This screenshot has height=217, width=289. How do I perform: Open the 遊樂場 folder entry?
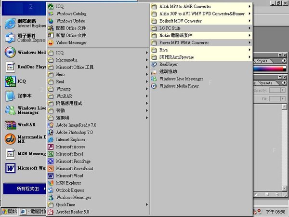coord(98,118)
